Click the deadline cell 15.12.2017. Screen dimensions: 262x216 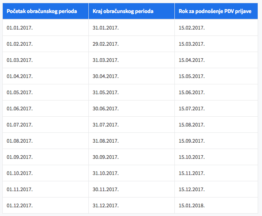tap(216, 189)
